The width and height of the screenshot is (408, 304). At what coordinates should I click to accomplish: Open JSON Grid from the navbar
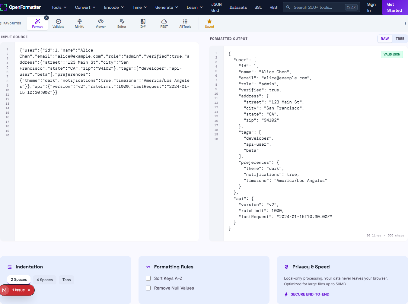click(x=216, y=7)
